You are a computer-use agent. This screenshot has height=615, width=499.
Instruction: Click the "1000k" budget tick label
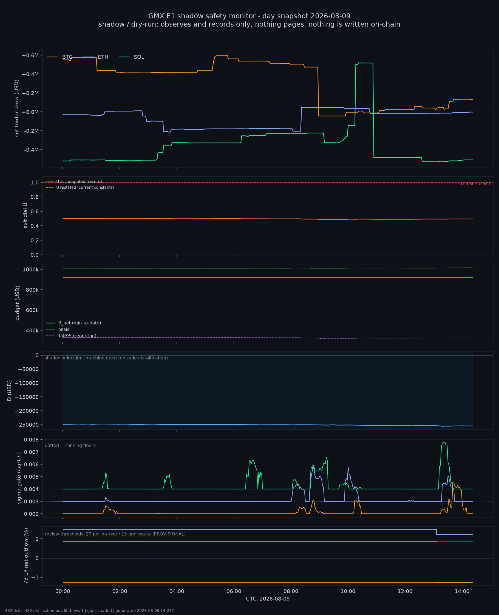(31, 270)
